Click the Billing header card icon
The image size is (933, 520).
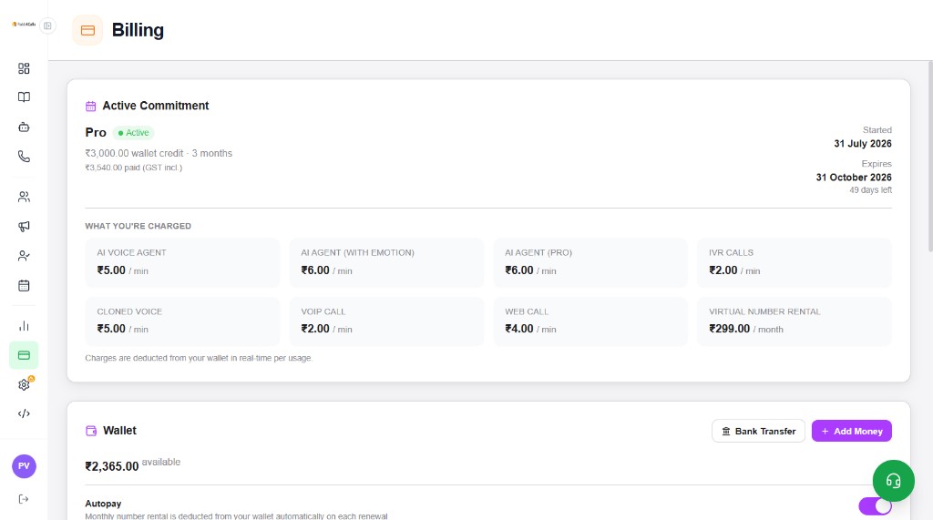coord(87,30)
